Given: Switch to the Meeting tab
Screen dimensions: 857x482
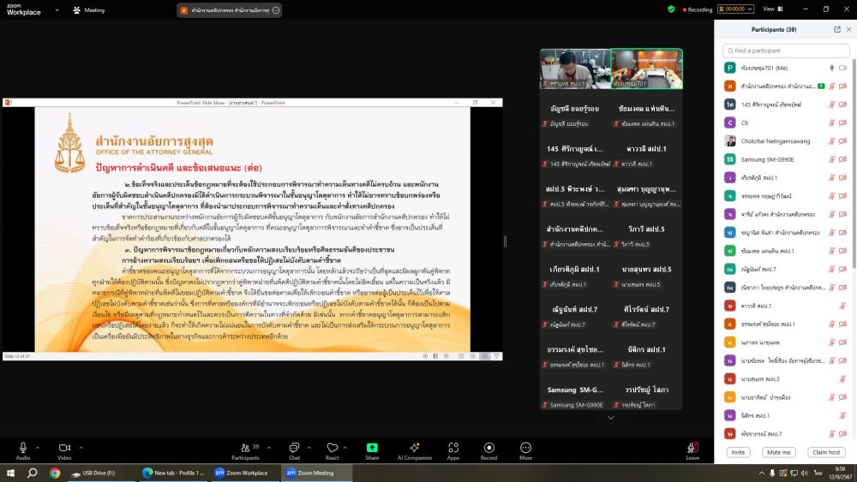Looking at the screenshot, I should (89, 10).
